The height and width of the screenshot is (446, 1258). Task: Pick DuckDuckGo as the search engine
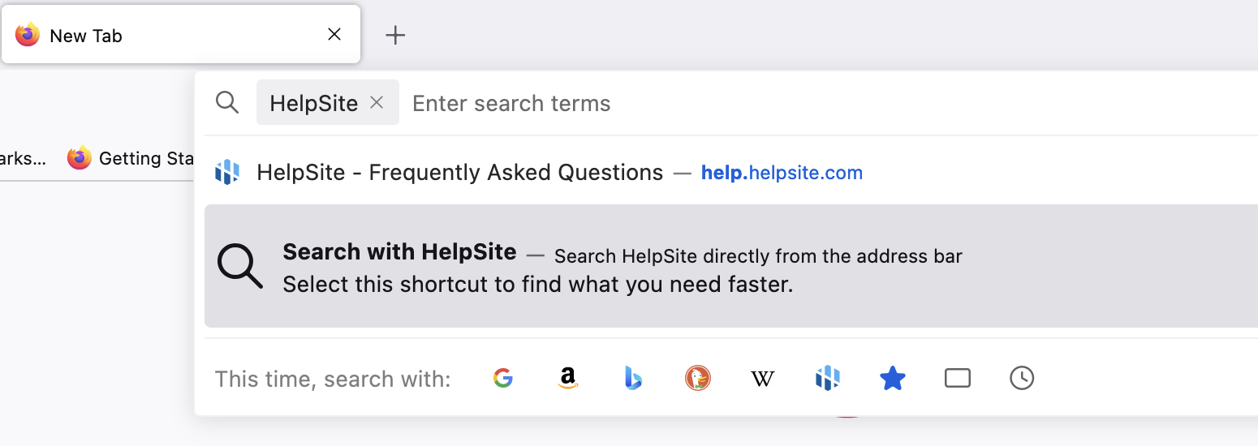[x=698, y=378]
